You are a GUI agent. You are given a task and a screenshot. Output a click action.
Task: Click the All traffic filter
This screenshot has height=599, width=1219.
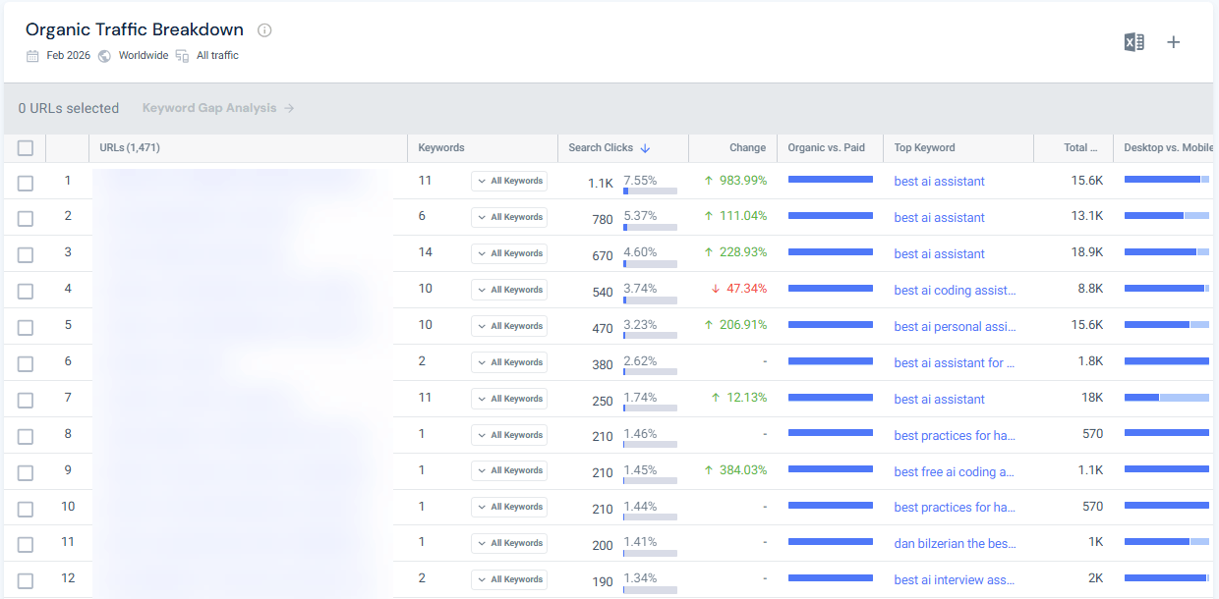(217, 56)
